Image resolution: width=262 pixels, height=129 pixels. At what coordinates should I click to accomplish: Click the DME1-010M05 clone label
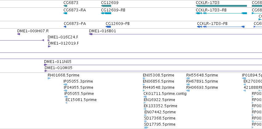tap(58, 68)
